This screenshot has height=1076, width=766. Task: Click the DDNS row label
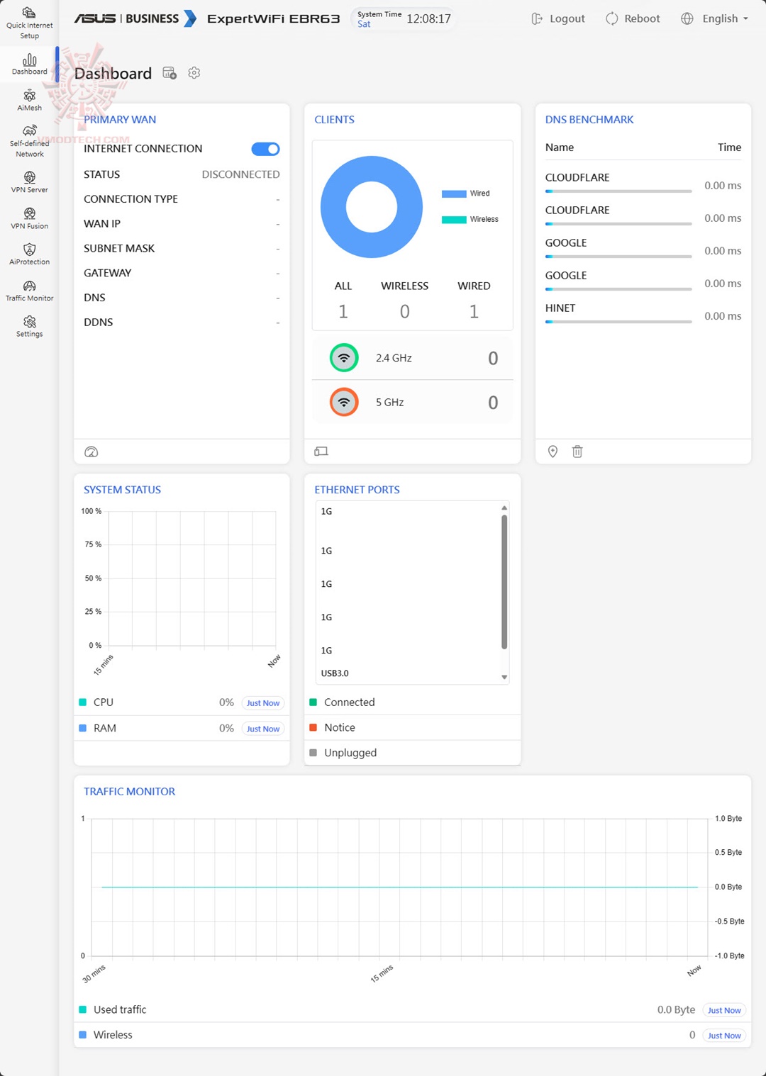[x=99, y=322]
